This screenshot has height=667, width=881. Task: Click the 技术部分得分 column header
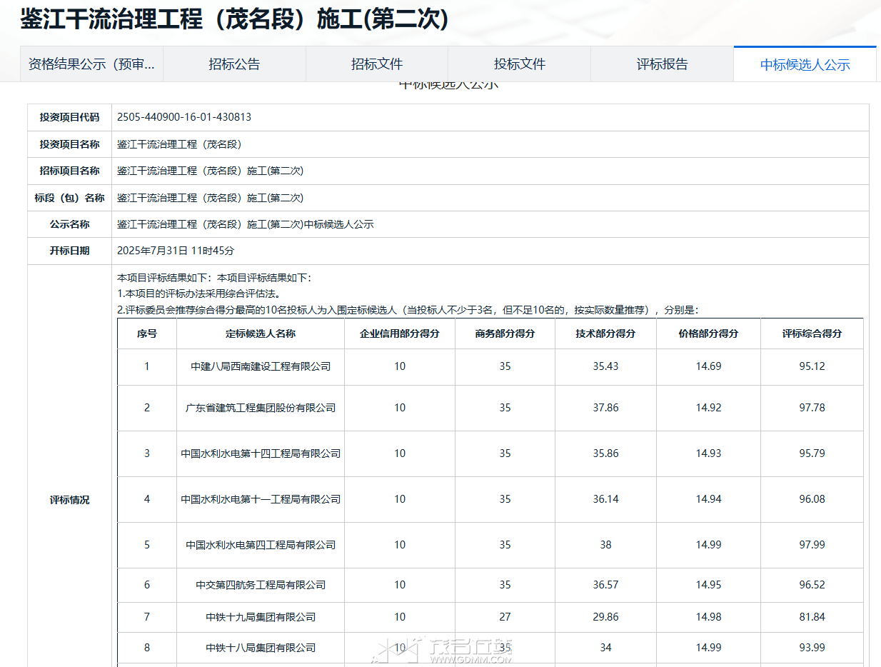pos(605,333)
